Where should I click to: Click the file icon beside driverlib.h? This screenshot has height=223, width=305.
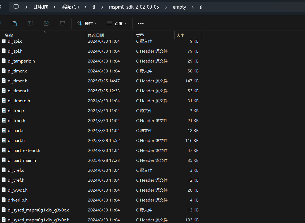click(4, 200)
